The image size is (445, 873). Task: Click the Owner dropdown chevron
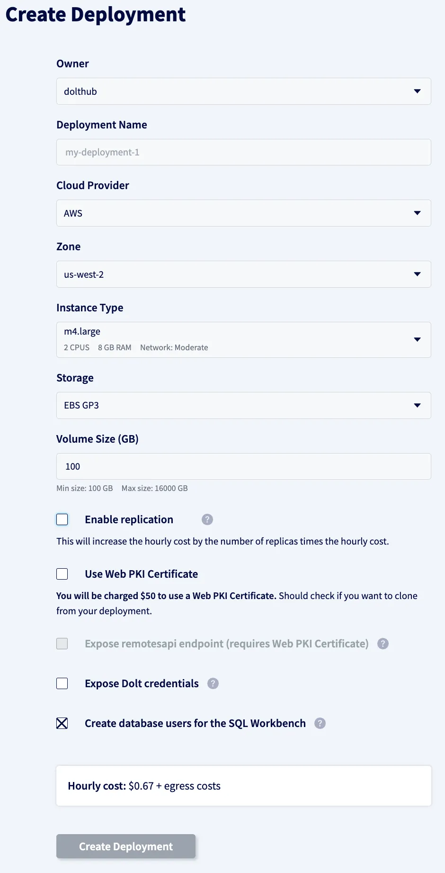[x=418, y=91]
